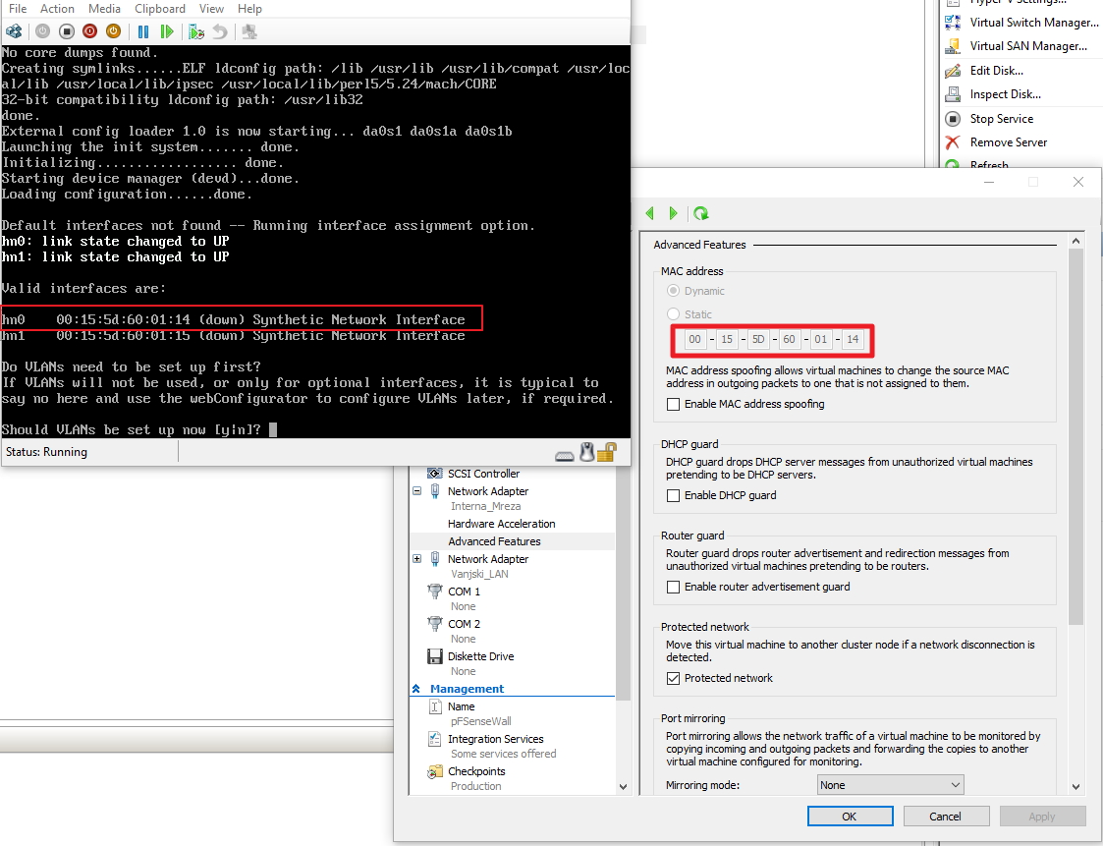Open the Clipboard menu
1103x846 pixels.
pyautogui.click(x=160, y=9)
